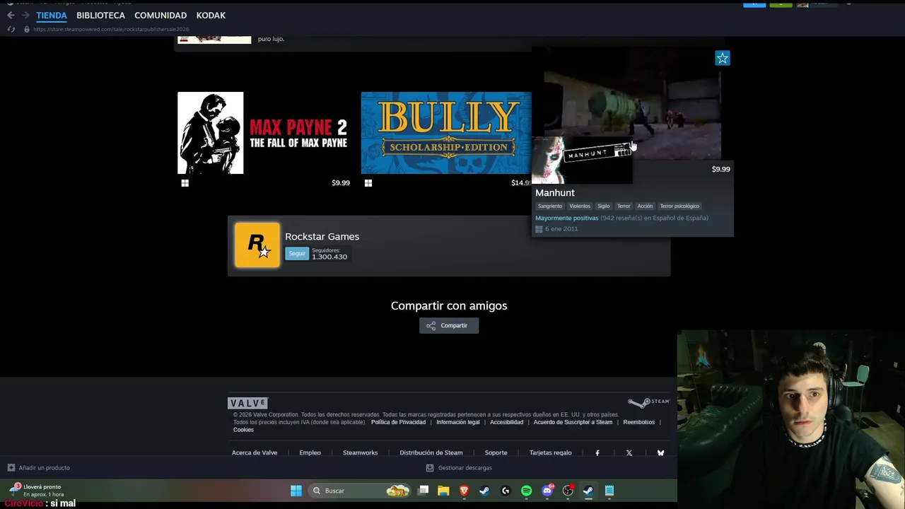The width and height of the screenshot is (905, 509).
Task: Open the TIENDA tab
Action: coord(52,15)
